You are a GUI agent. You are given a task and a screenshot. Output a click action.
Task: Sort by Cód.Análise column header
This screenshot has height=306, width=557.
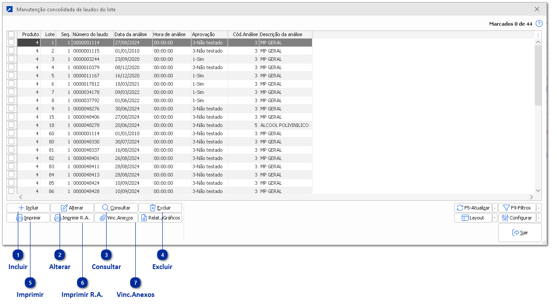pos(243,34)
